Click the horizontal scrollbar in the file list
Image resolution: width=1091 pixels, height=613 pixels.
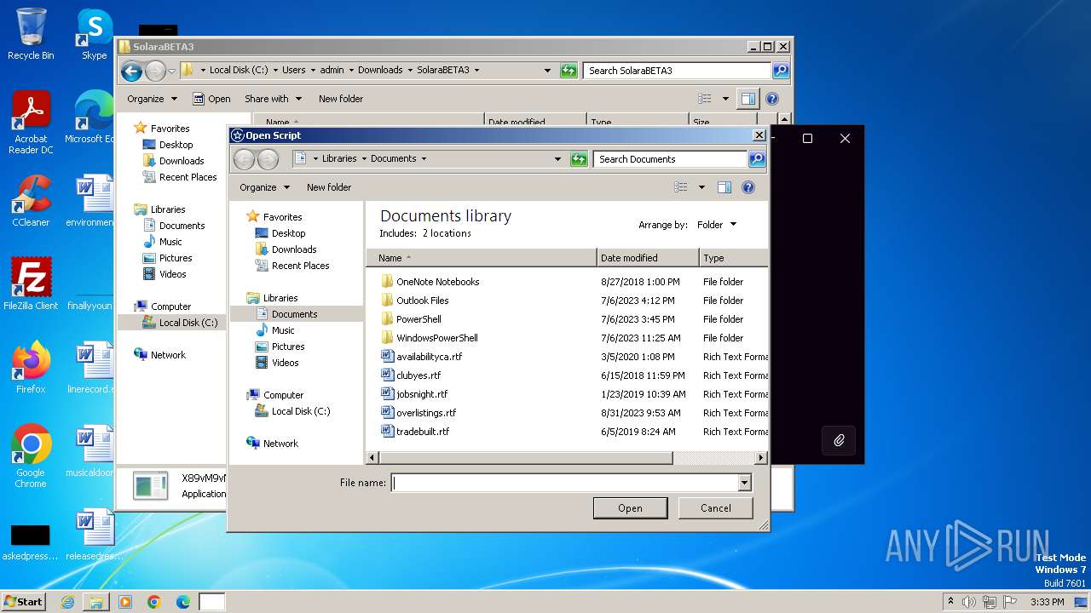tap(525, 458)
